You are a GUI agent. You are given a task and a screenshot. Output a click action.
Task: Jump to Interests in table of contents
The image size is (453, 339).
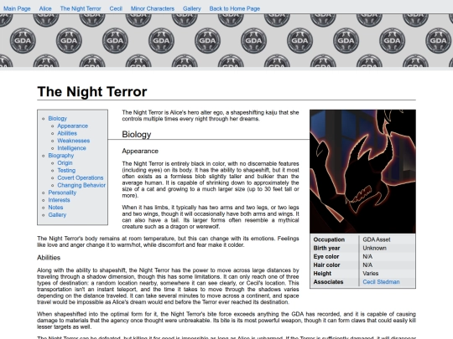59,200
